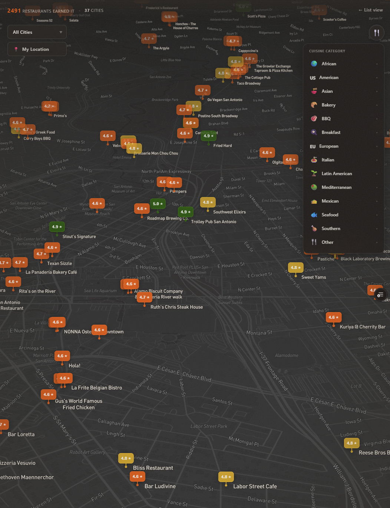
Task: Click the La Frite Belgian Bistro label
Action: click(97, 388)
